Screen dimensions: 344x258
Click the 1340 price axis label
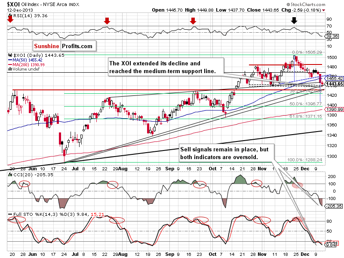(x=332, y=135)
